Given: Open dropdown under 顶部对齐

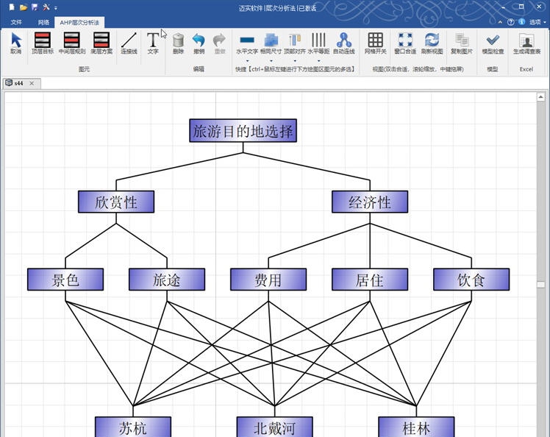Looking at the screenshot, I should click(x=295, y=61).
